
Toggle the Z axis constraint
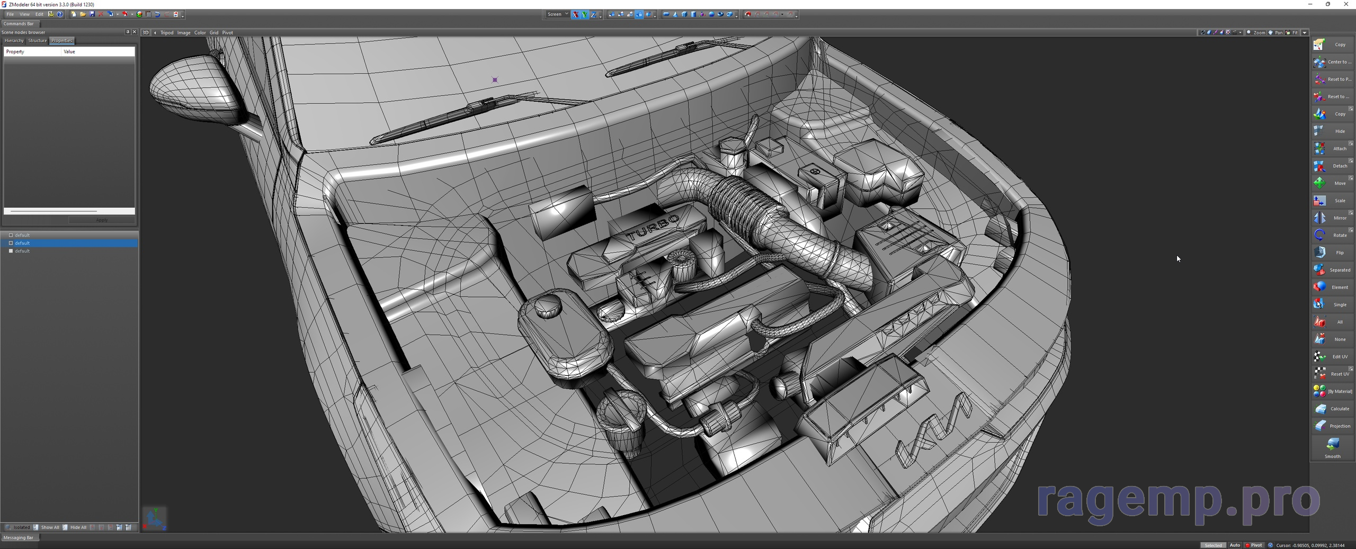coord(594,14)
